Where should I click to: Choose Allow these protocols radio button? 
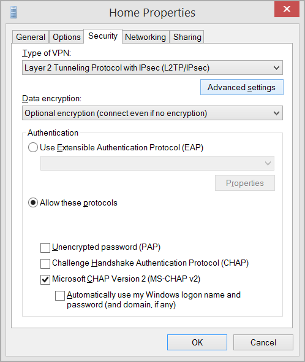coord(33,202)
